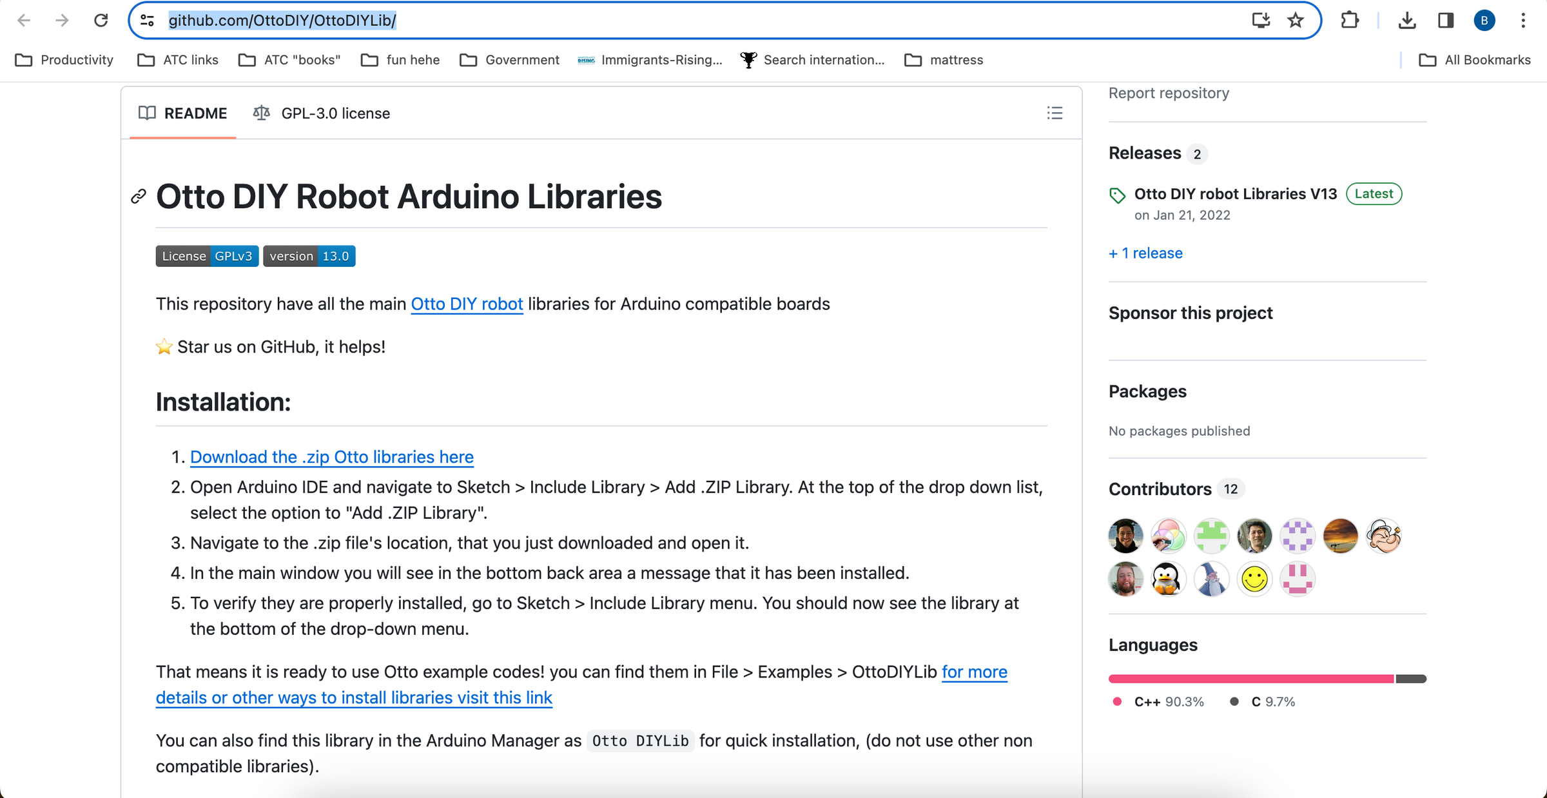Open the Chrome extensions puzzle icon
1547x798 pixels.
[x=1350, y=21]
